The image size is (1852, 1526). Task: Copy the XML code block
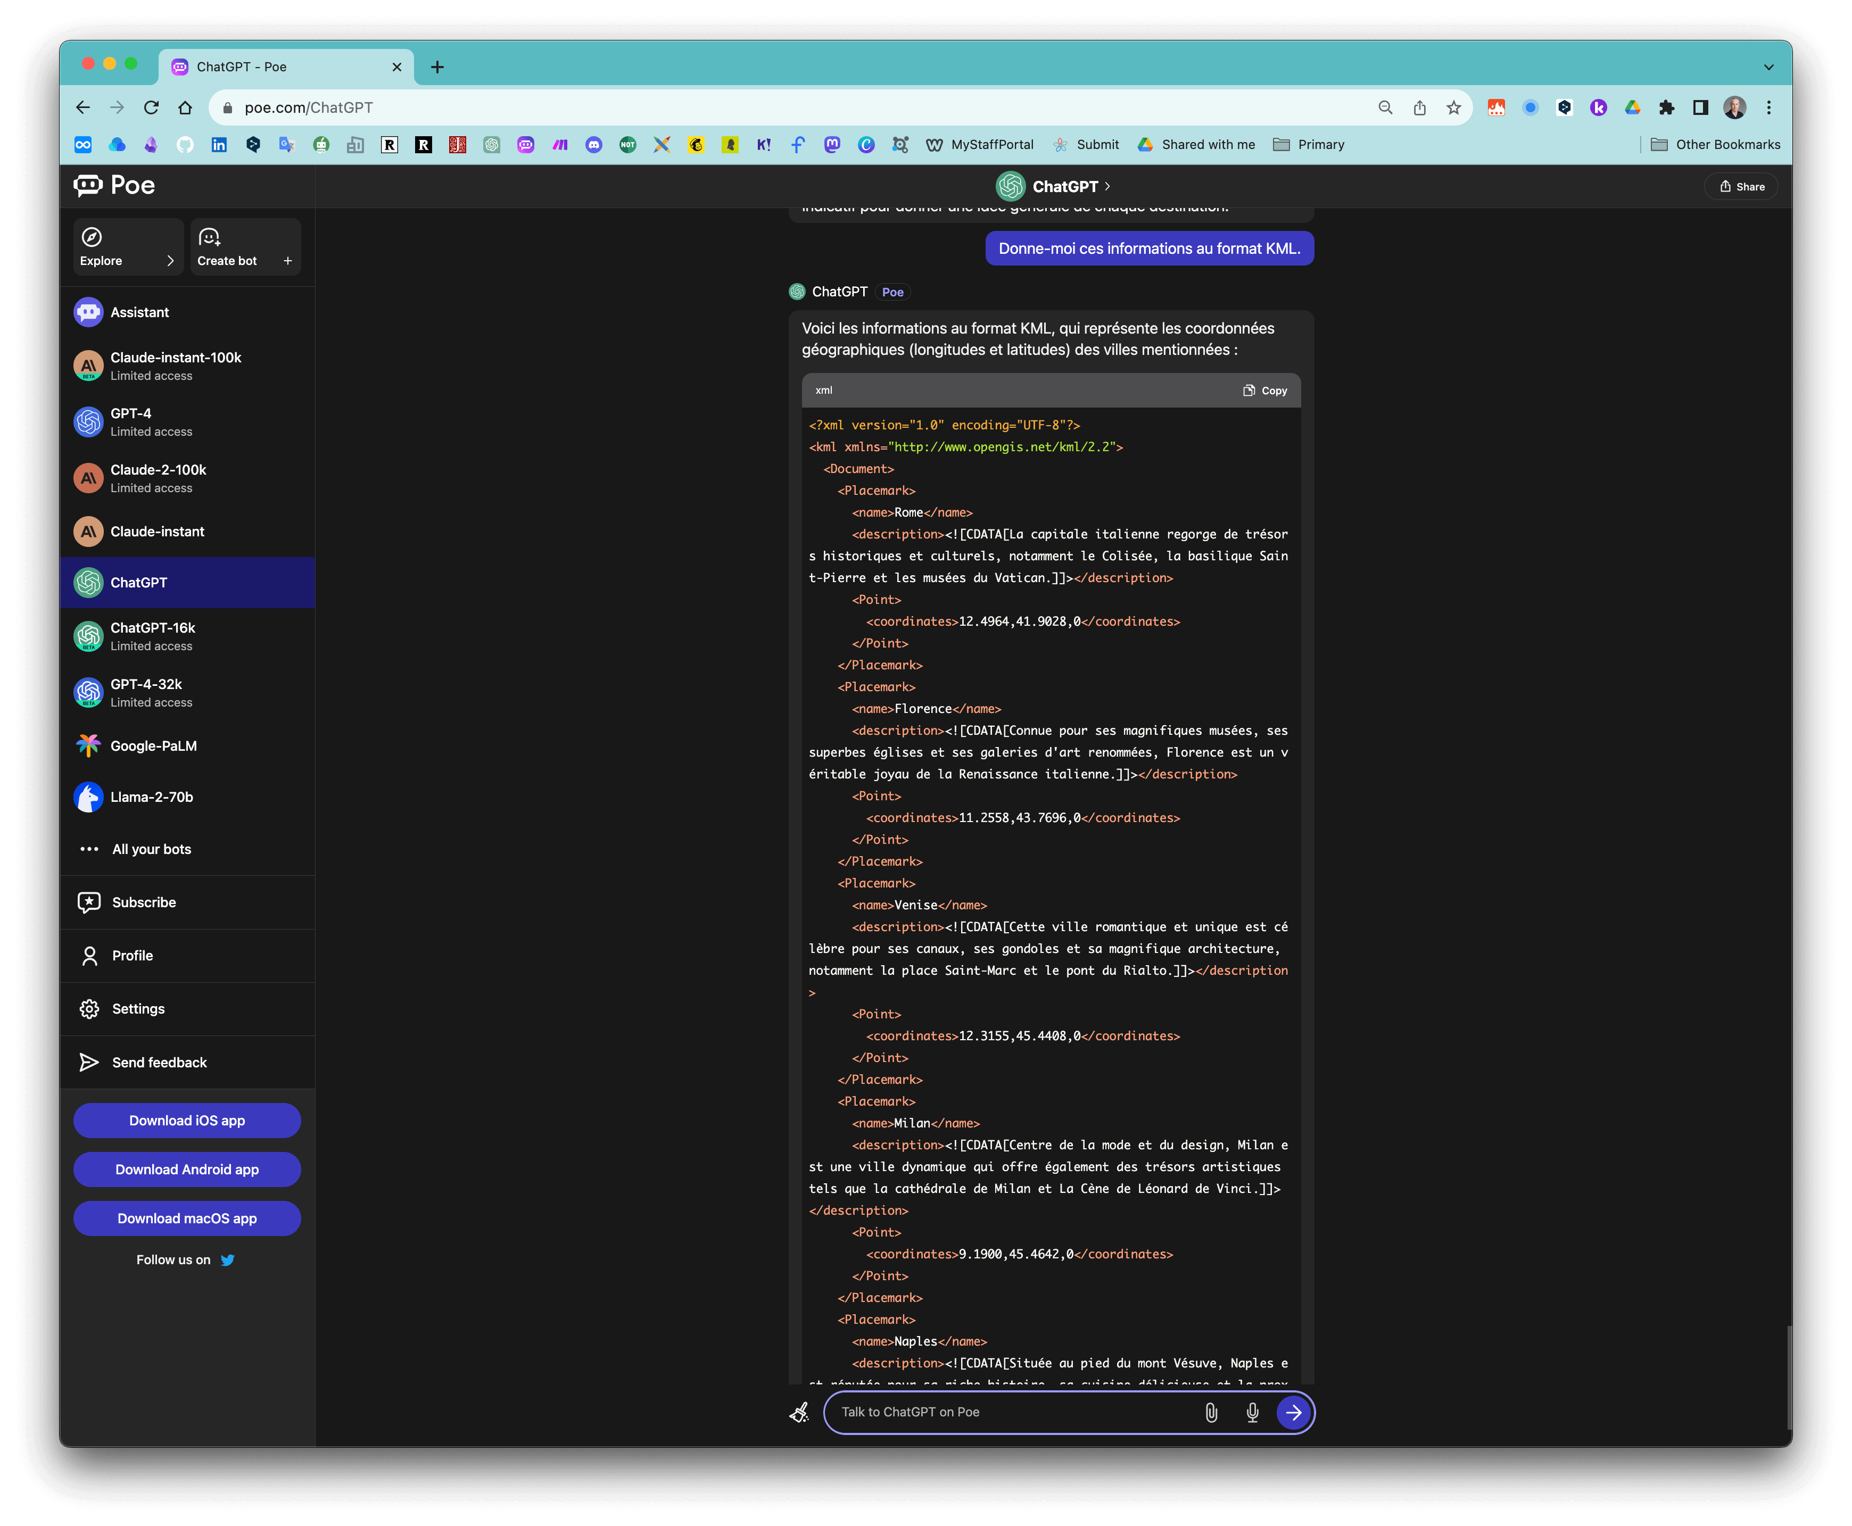(1265, 391)
